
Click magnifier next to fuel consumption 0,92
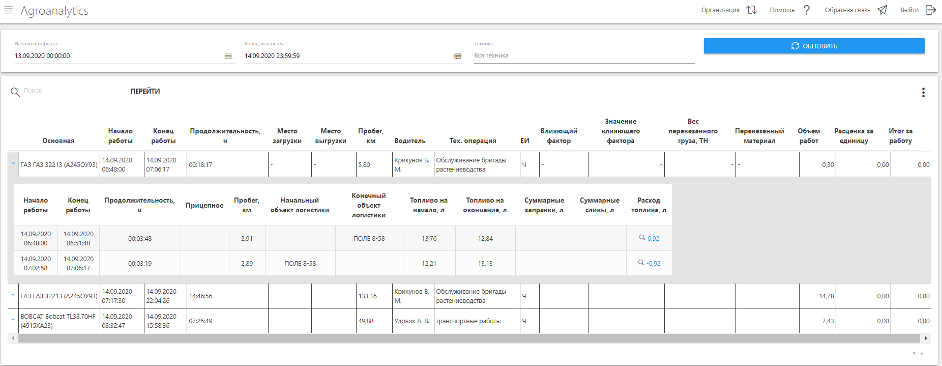click(642, 238)
